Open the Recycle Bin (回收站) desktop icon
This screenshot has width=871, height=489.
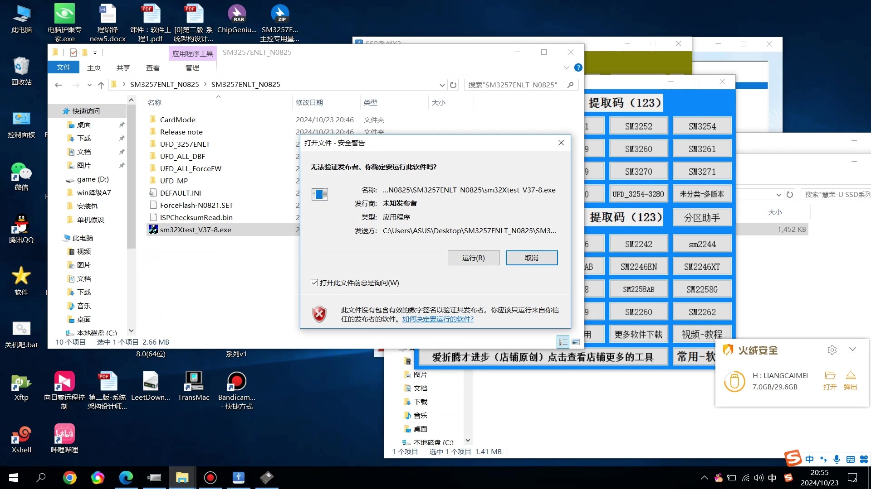click(21, 71)
